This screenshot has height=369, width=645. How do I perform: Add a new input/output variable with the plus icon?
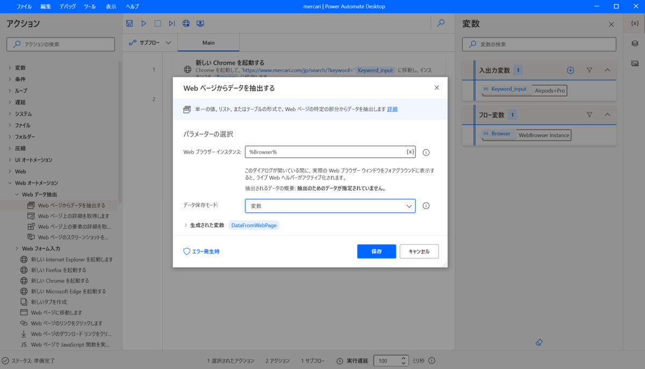pos(569,70)
